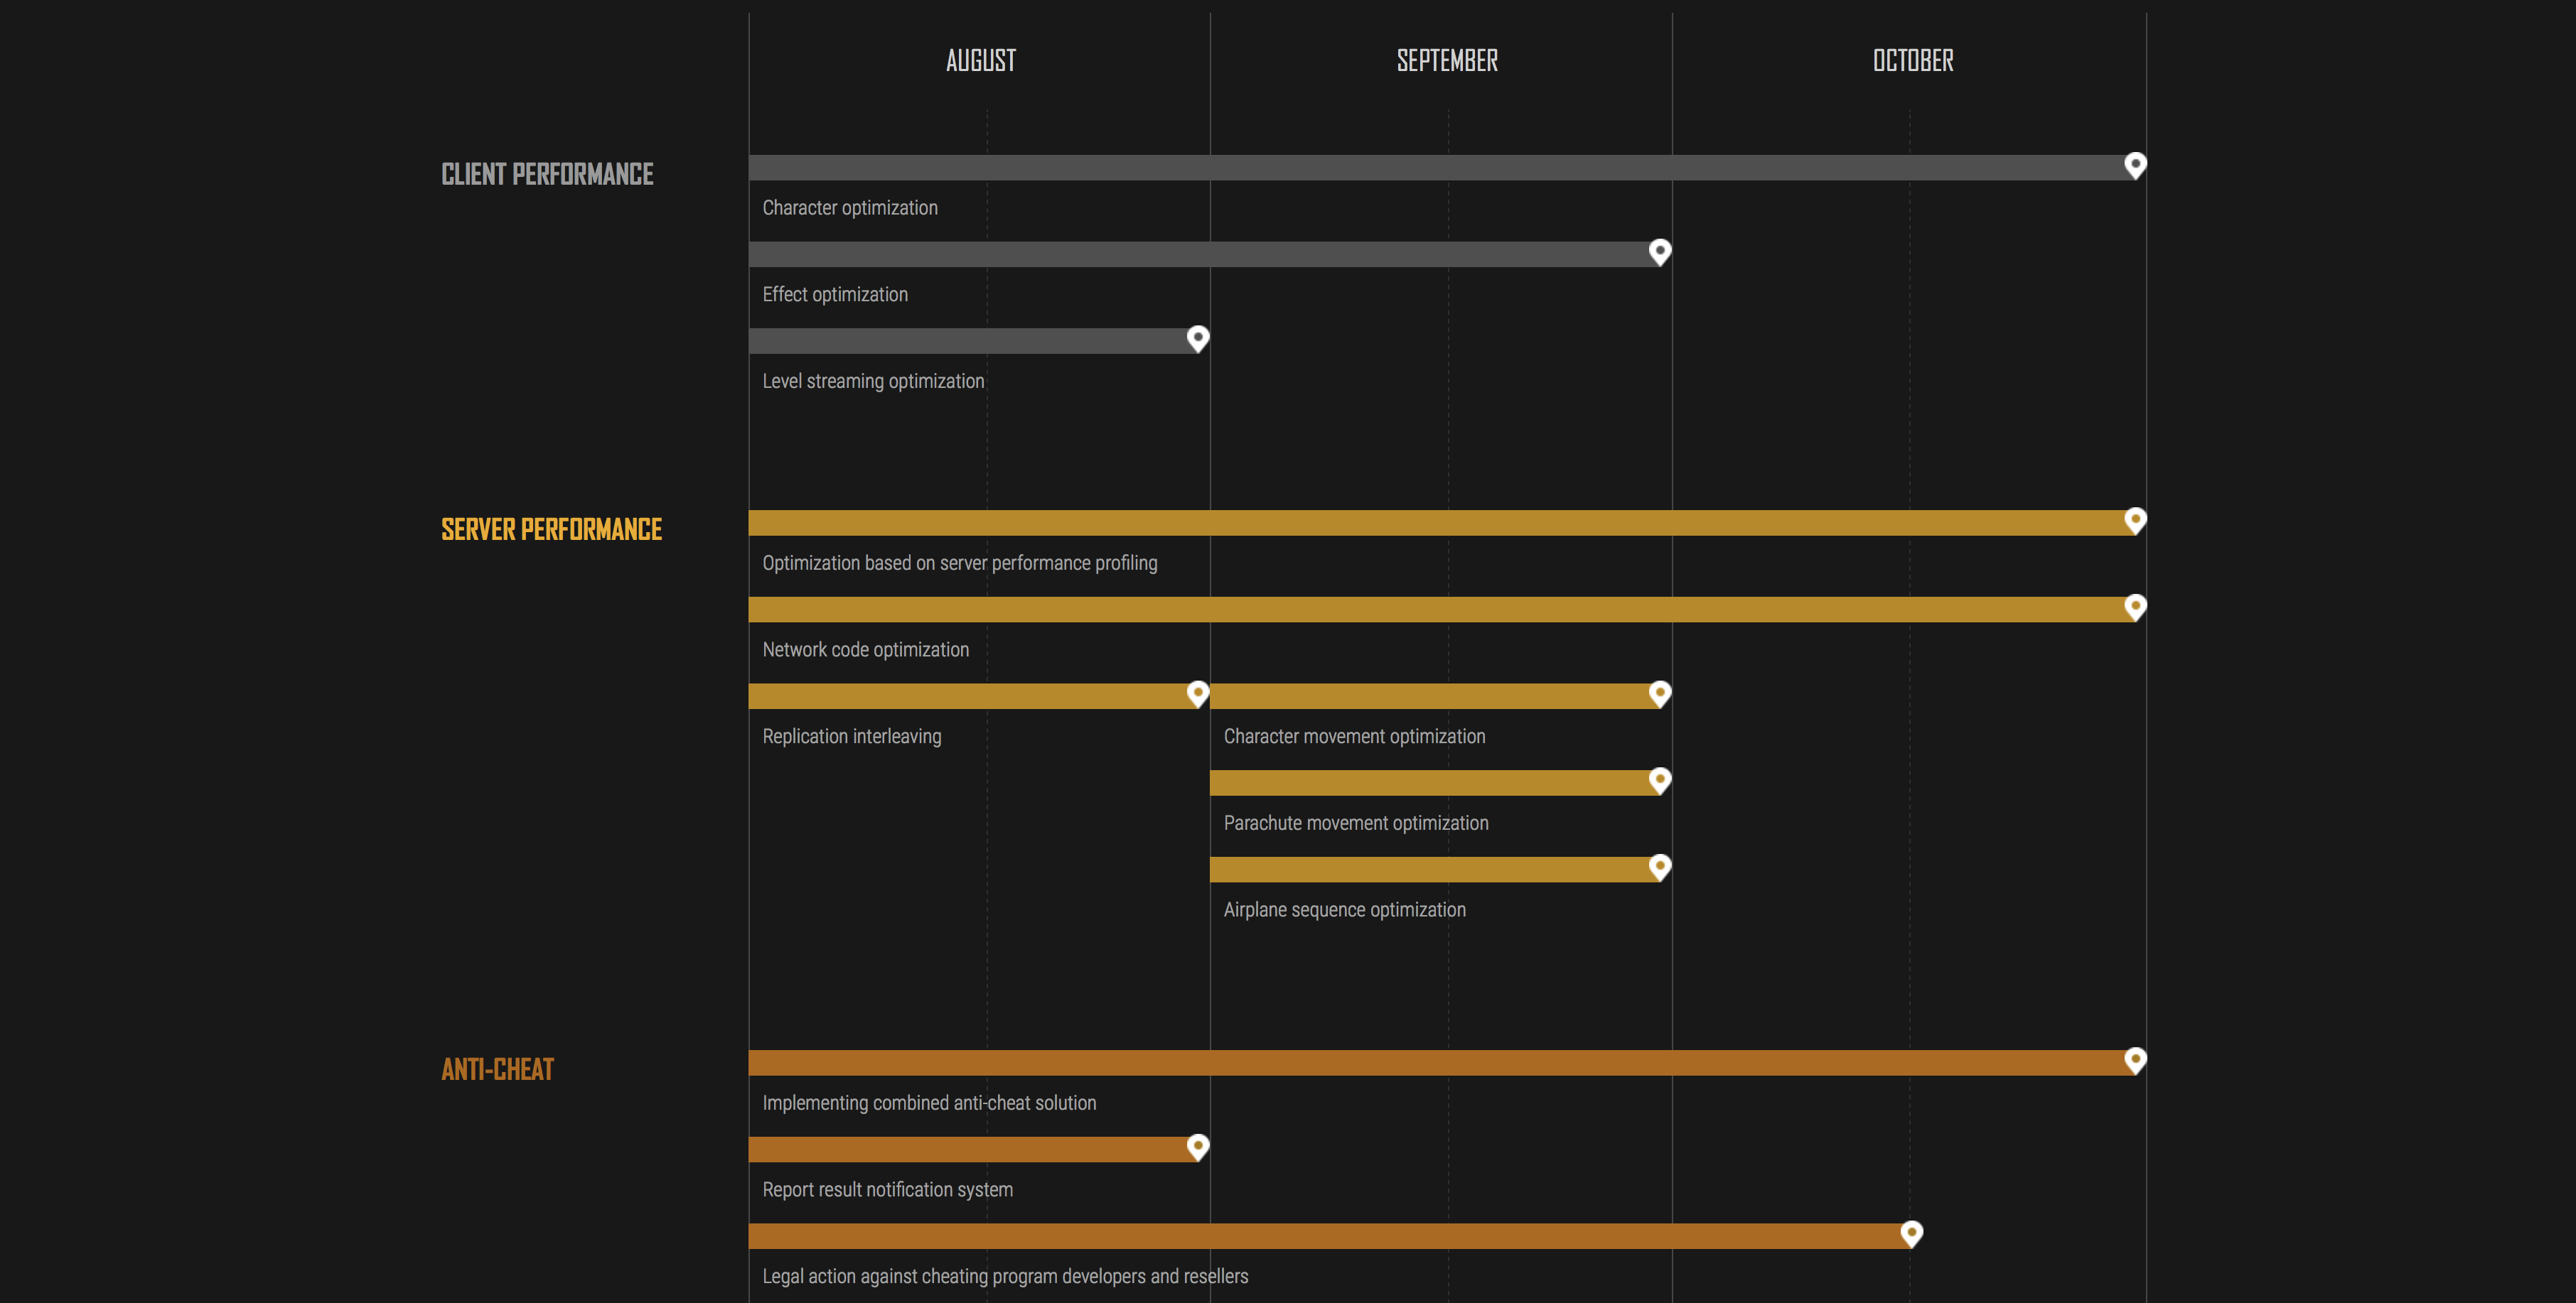Click the Report result notification marker pin

pyautogui.click(x=1198, y=1147)
